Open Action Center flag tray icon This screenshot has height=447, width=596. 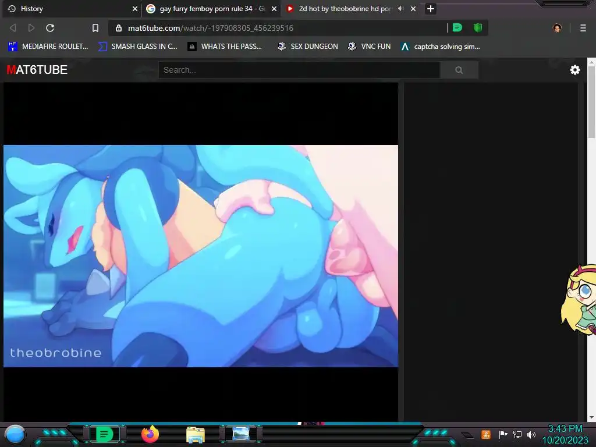503,434
